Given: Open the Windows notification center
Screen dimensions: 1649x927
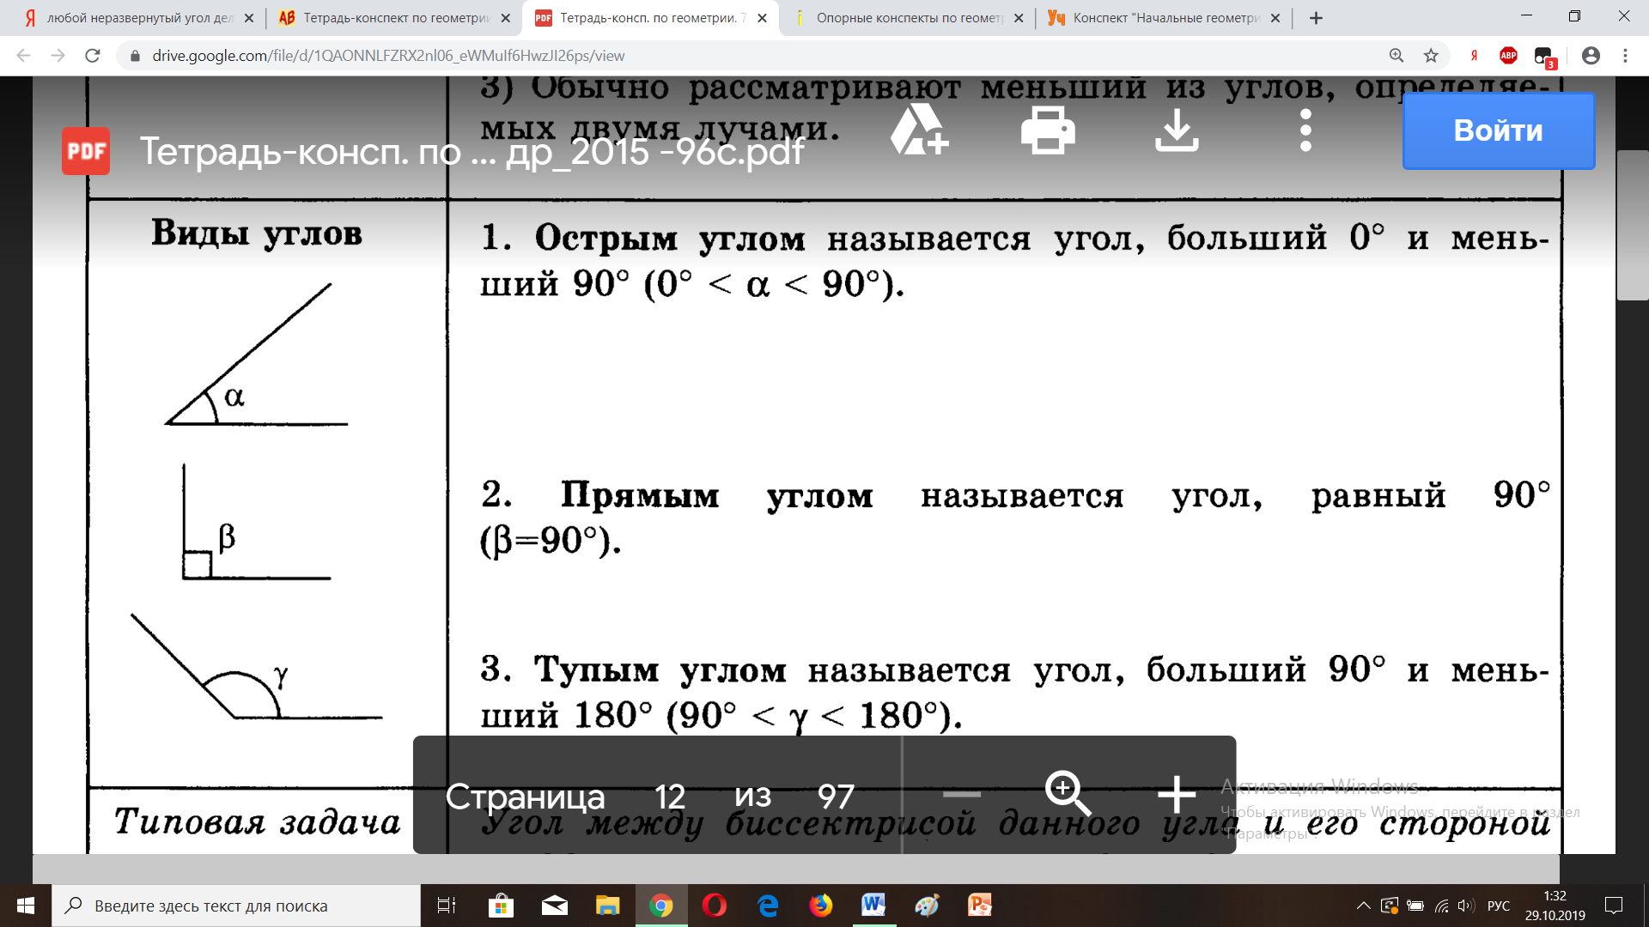Looking at the screenshot, I should 1614,906.
